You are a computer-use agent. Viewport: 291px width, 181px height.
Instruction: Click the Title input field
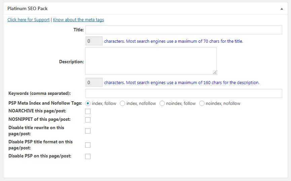click(183, 30)
